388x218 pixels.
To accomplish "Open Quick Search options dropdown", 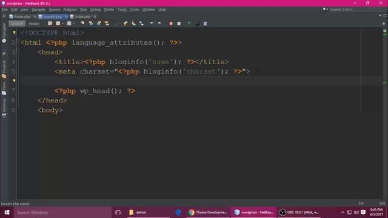I will click(325, 9).
